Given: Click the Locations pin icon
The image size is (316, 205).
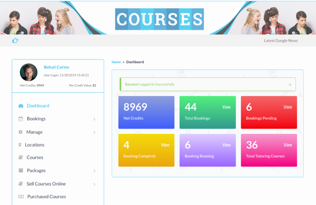Looking at the screenshot, I should pos(20,145).
